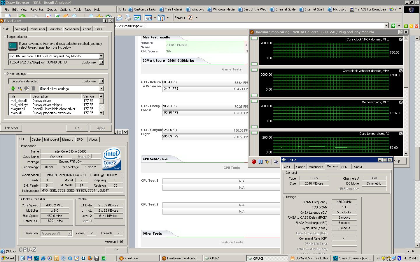420x262 pixels.
Task: Click the RivaTuner help question mark button
Action: tap(105, 21)
